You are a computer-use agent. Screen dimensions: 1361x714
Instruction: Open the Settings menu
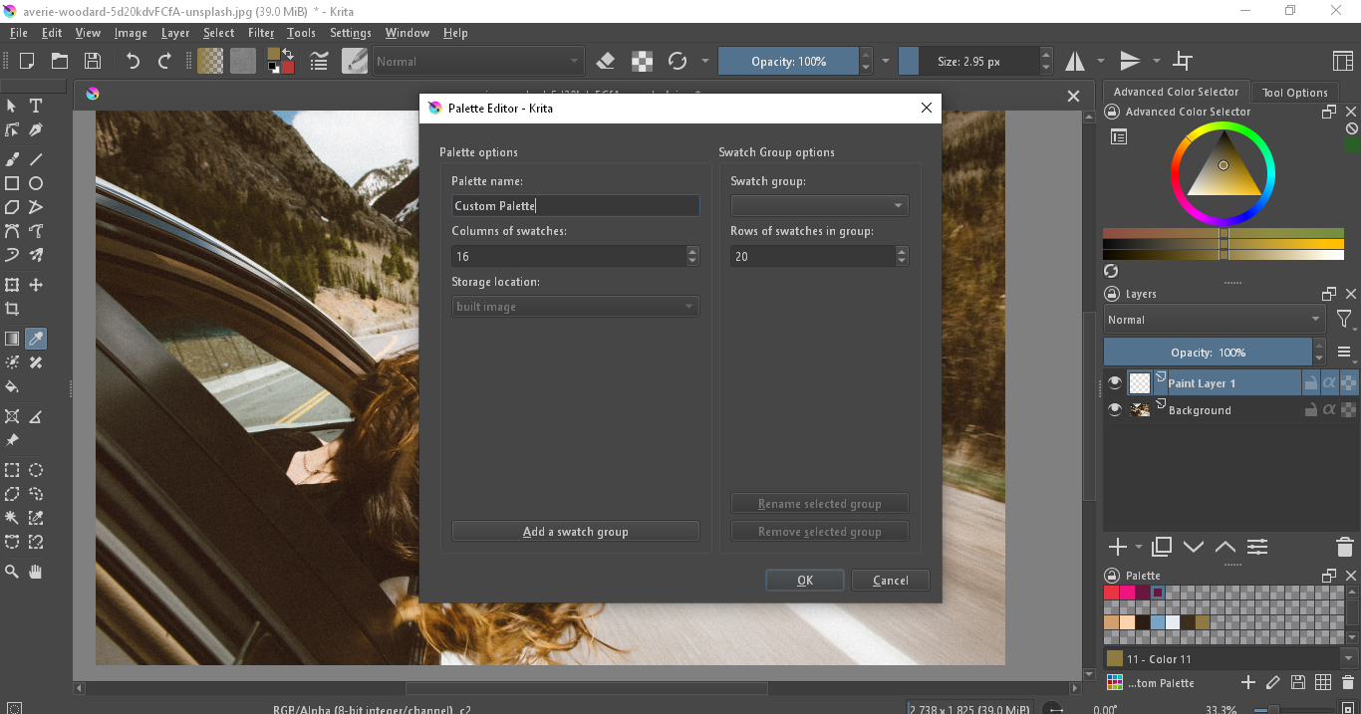coord(351,33)
